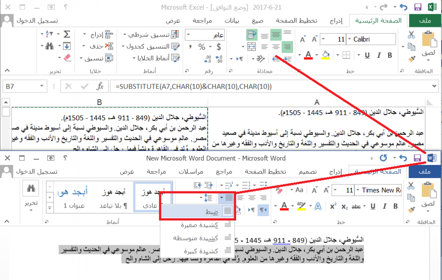Click the fx Insert Function button
The height and width of the screenshot is (280, 442).
pyautogui.click(x=100, y=86)
